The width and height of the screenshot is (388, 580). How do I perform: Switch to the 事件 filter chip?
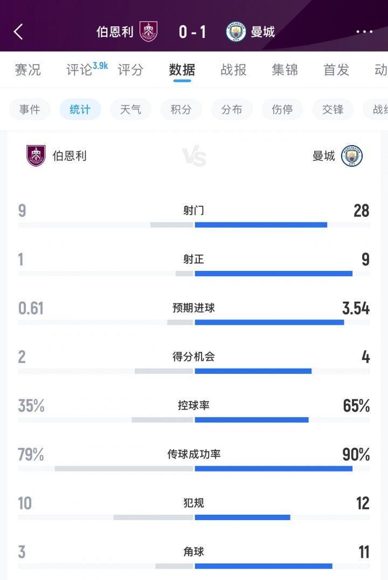tap(30, 109)
